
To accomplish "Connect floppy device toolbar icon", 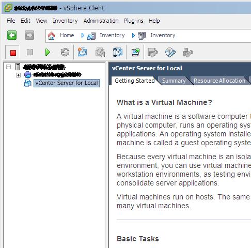I will (152, 52).
